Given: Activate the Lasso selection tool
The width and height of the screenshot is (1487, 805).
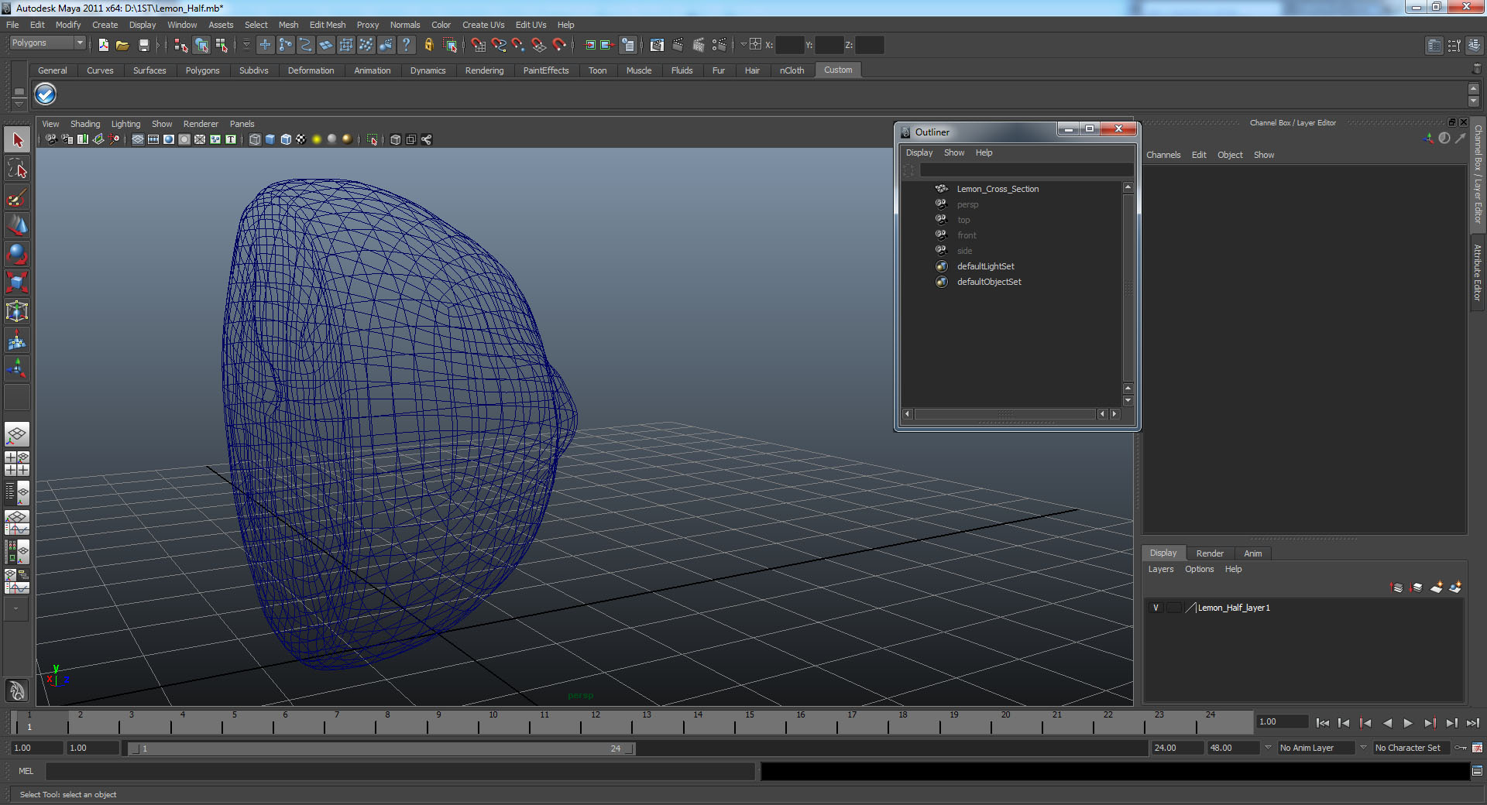Looking at the screenshot, I should click(x=17, y=169).
